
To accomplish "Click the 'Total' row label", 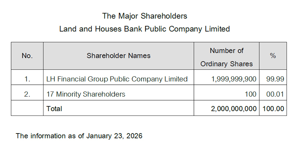I will (x=54, y=109).
